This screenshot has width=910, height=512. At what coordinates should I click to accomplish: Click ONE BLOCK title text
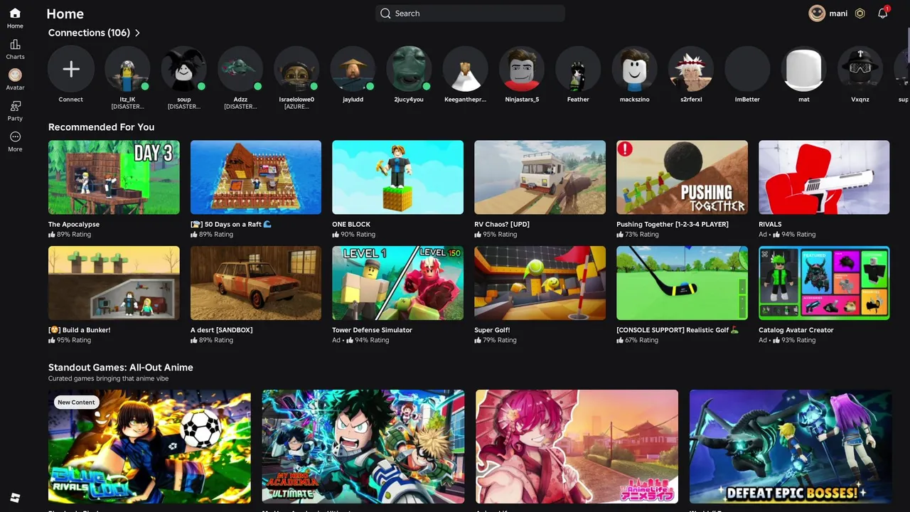[351, 224]
